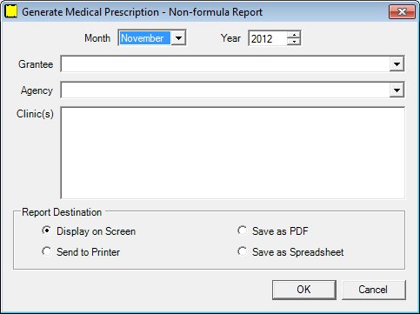The height and width of the screenshot is (314, 420).
Task: Click the yellow application icon in title bar
Action: (x=11, y=12)
